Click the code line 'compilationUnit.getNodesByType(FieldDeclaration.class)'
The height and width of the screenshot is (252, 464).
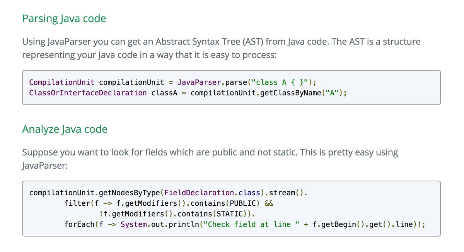(168, 192)
